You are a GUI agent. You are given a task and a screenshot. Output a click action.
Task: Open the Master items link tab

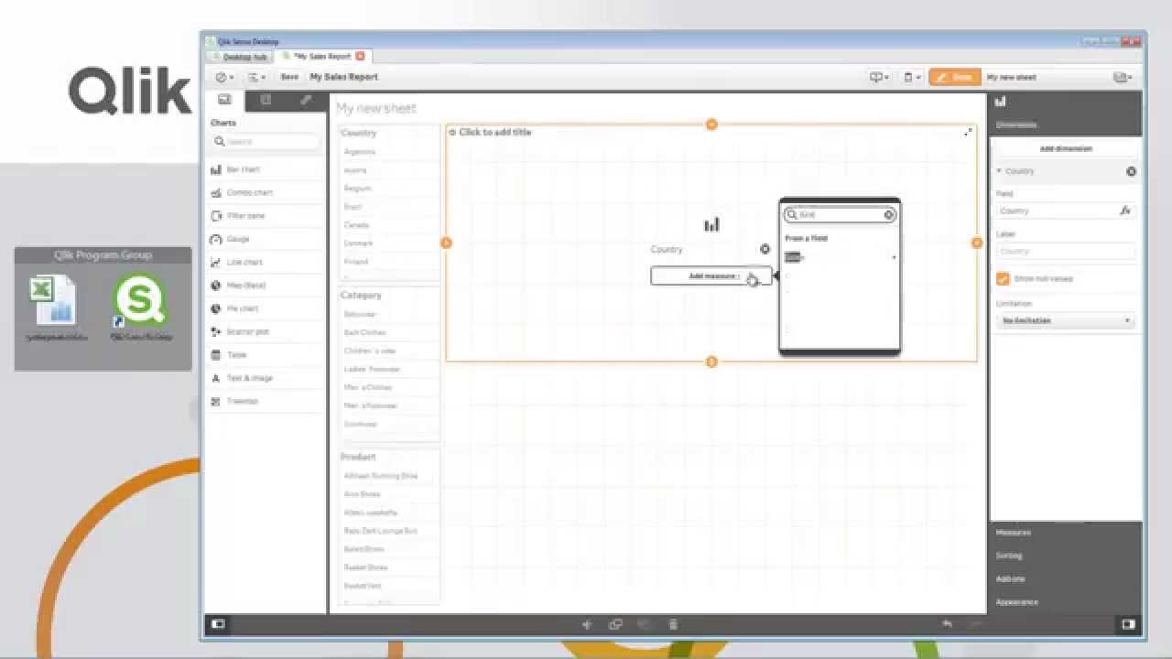(x=306, y=101)
